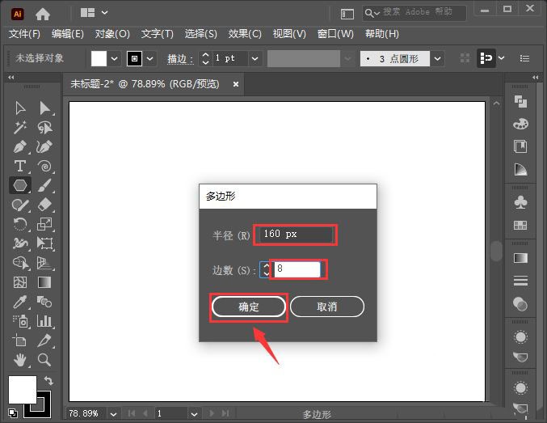Screen dimensions: 547x423
Task: Choose the Blend tool
Action: tap(44, 302)
